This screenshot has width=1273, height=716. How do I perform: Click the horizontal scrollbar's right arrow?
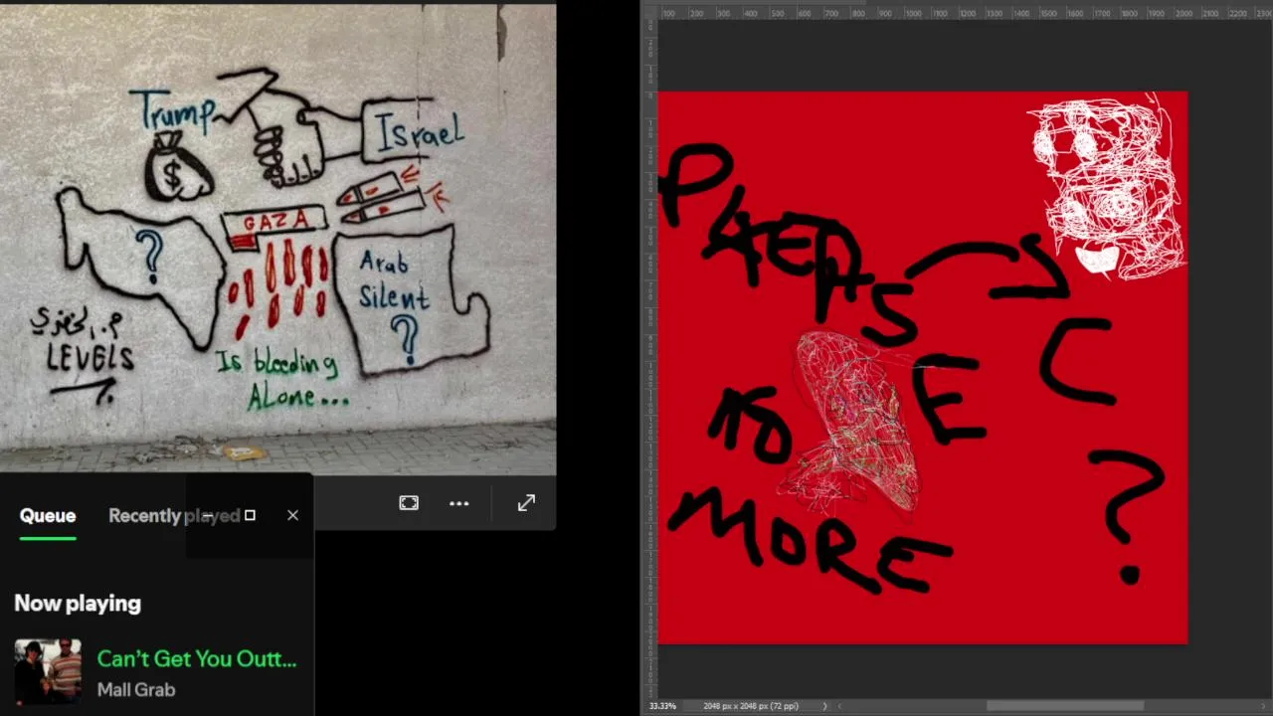click(1261, 706)
